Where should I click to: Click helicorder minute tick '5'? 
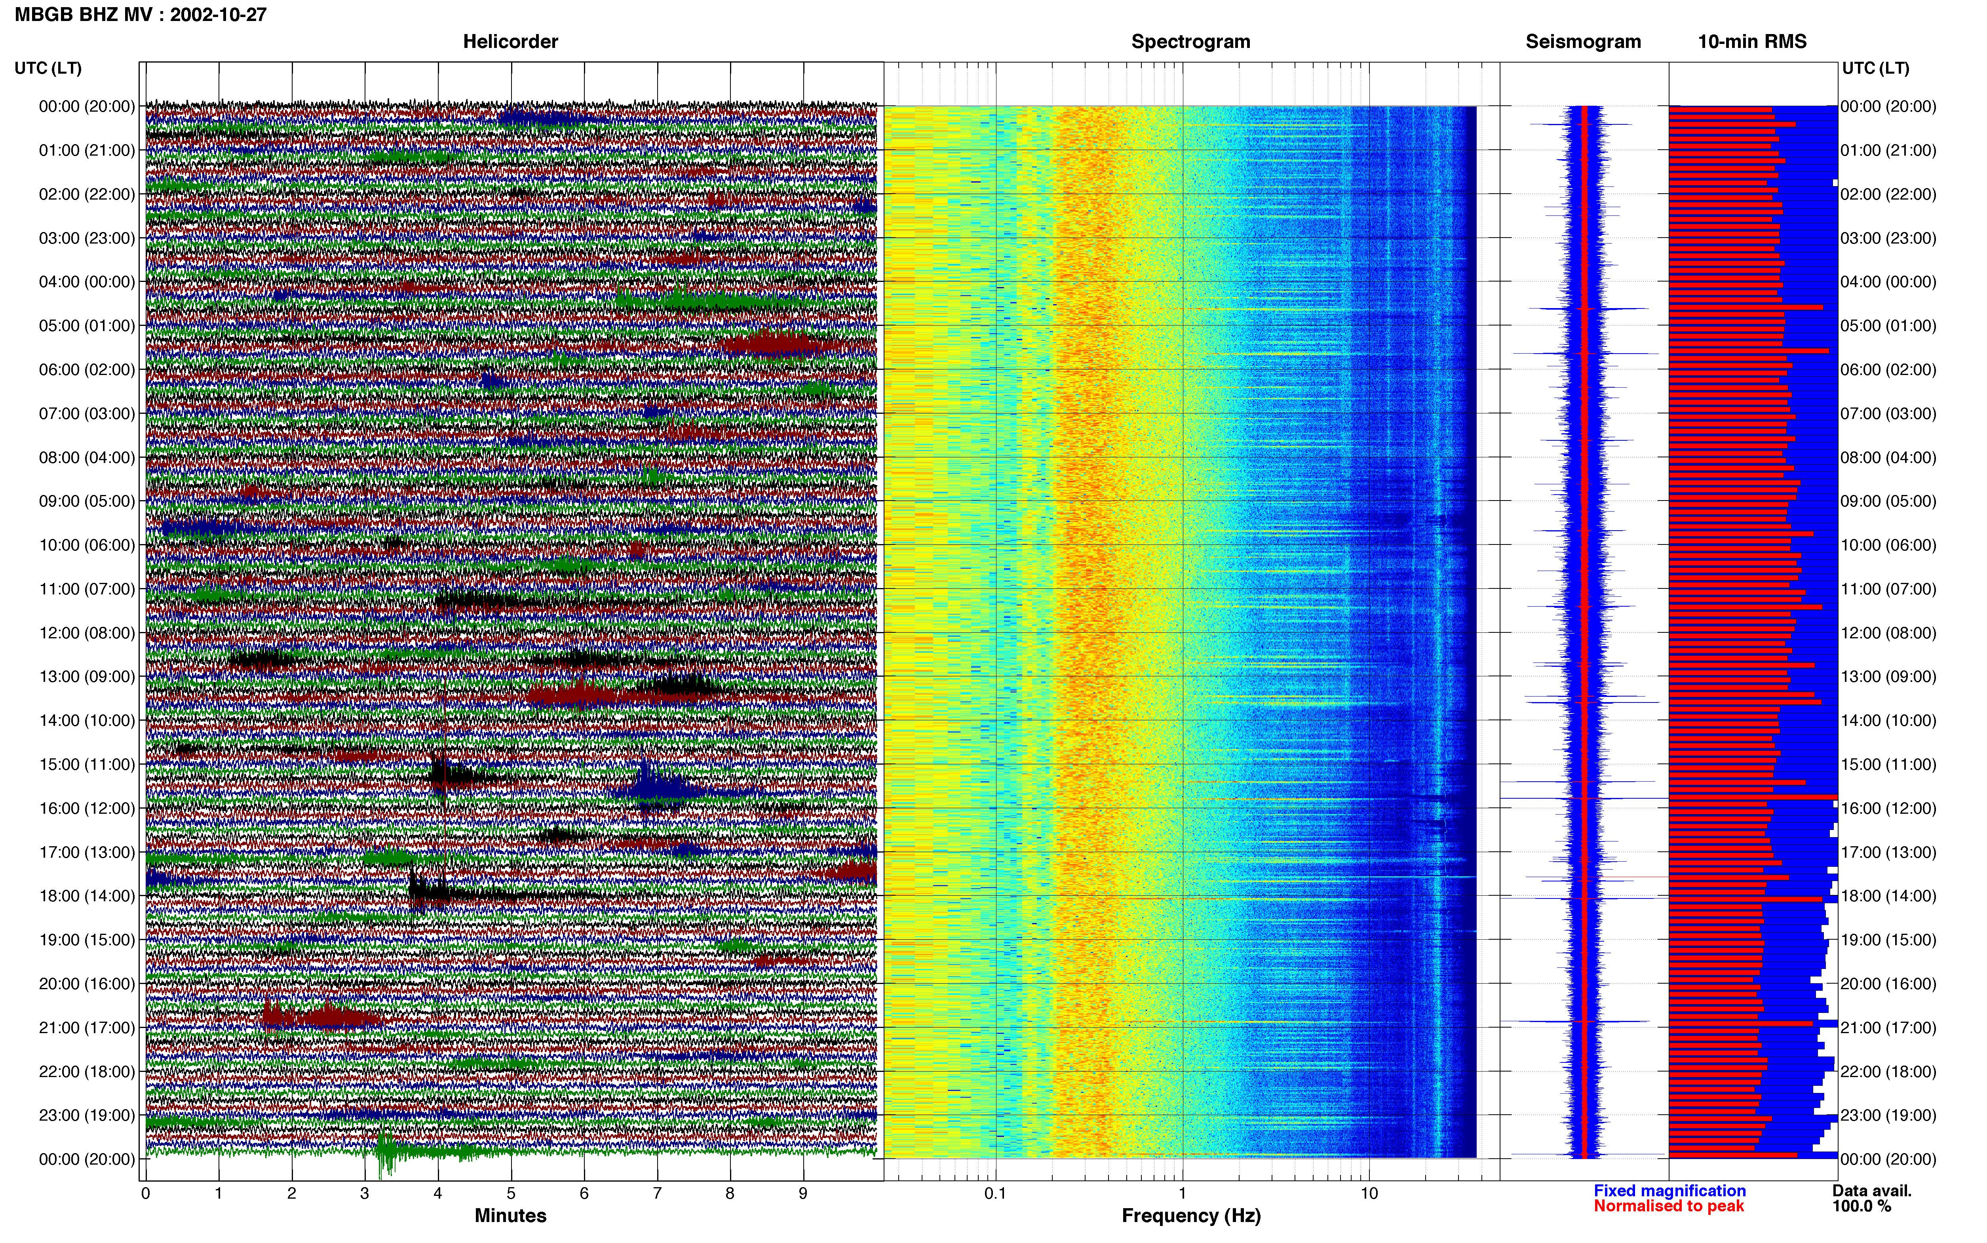511,1194
